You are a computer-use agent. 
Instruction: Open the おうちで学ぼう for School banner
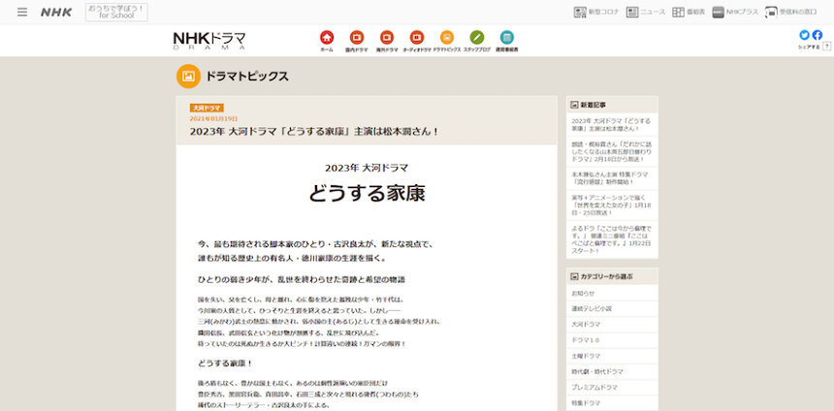(x=116, y=13)
